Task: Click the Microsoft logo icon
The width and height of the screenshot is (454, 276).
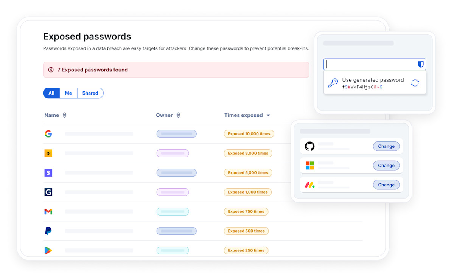Action: point(309,166)
